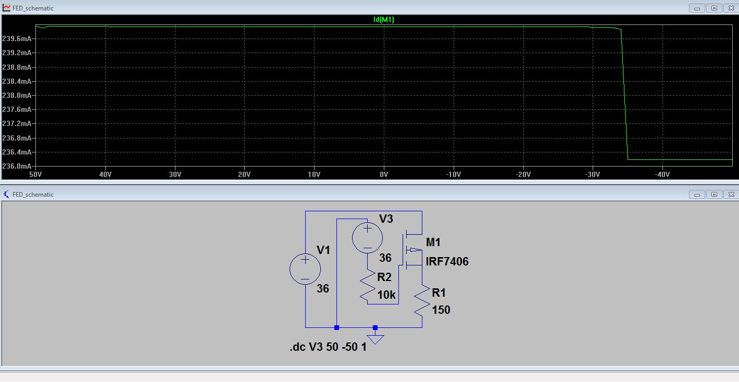The height and width of the screenshot is (382, 739).
Task: Maximize the schematic window
Action: (x=714, y=194)
